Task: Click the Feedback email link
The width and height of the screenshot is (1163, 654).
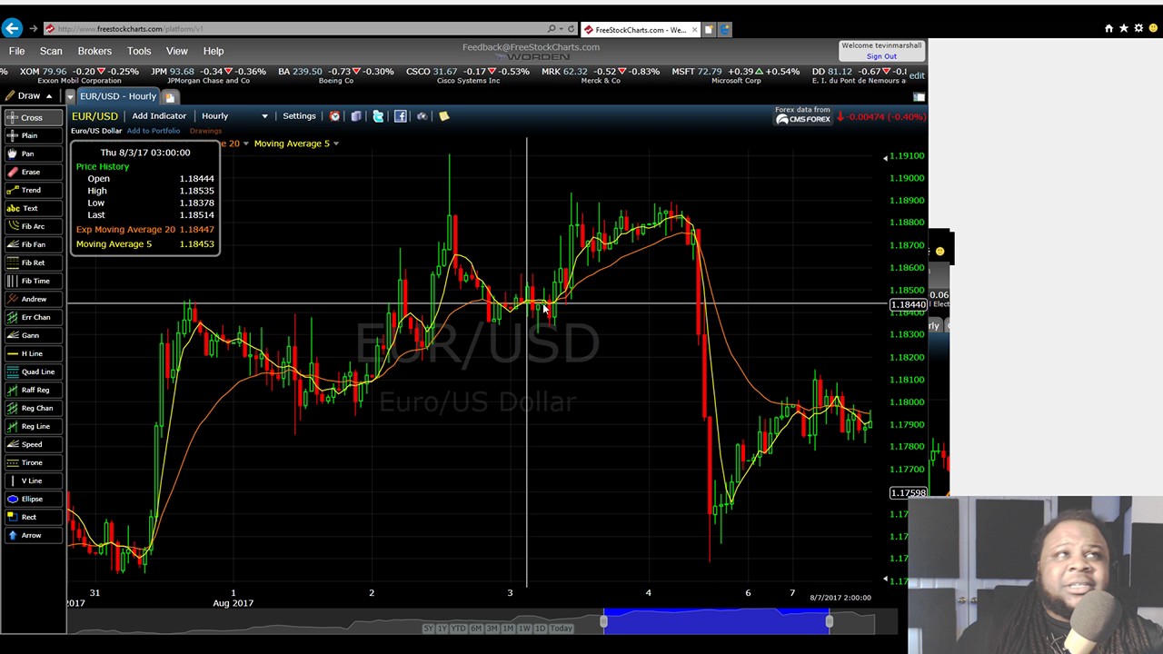Action: point(531,47)
